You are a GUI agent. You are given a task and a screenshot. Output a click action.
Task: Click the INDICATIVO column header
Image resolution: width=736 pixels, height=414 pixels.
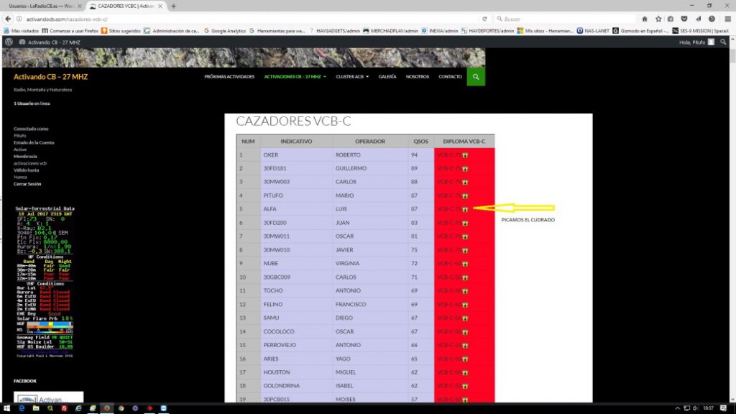296,142
